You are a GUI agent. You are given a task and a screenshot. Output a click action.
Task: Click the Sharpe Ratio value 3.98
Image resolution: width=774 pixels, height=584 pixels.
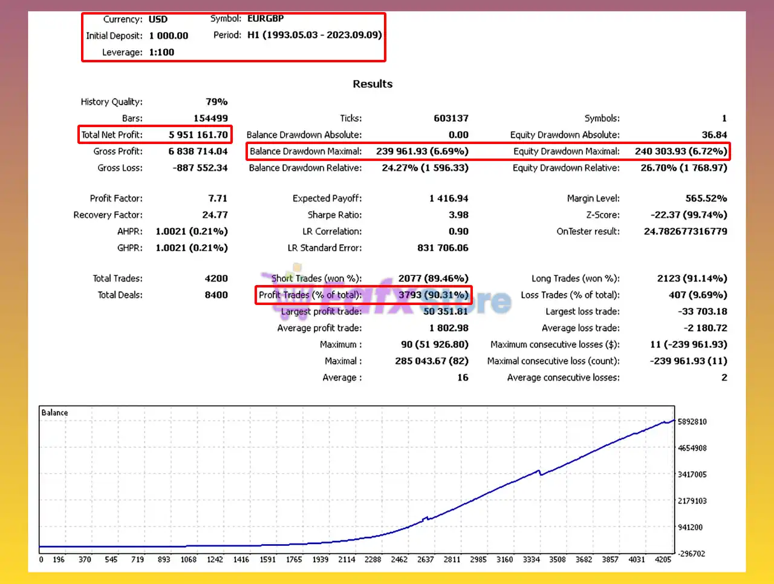(458, 215)
